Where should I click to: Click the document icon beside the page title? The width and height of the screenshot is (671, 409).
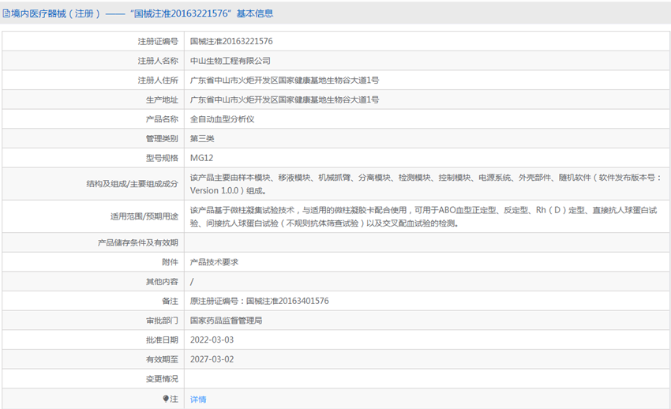tap(6, 13)
